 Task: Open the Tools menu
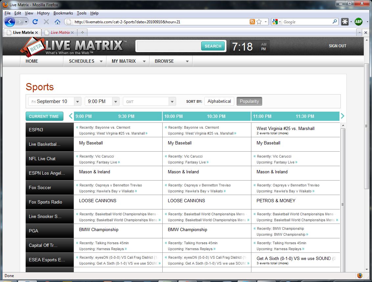click(81, 13)
